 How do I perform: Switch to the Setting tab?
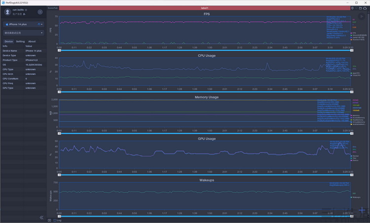20,42
